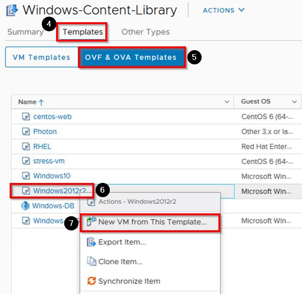This screenshot has width=302, height=294.
Task: Click the Windows-Content-Library title text
Action: click(100, 10)
